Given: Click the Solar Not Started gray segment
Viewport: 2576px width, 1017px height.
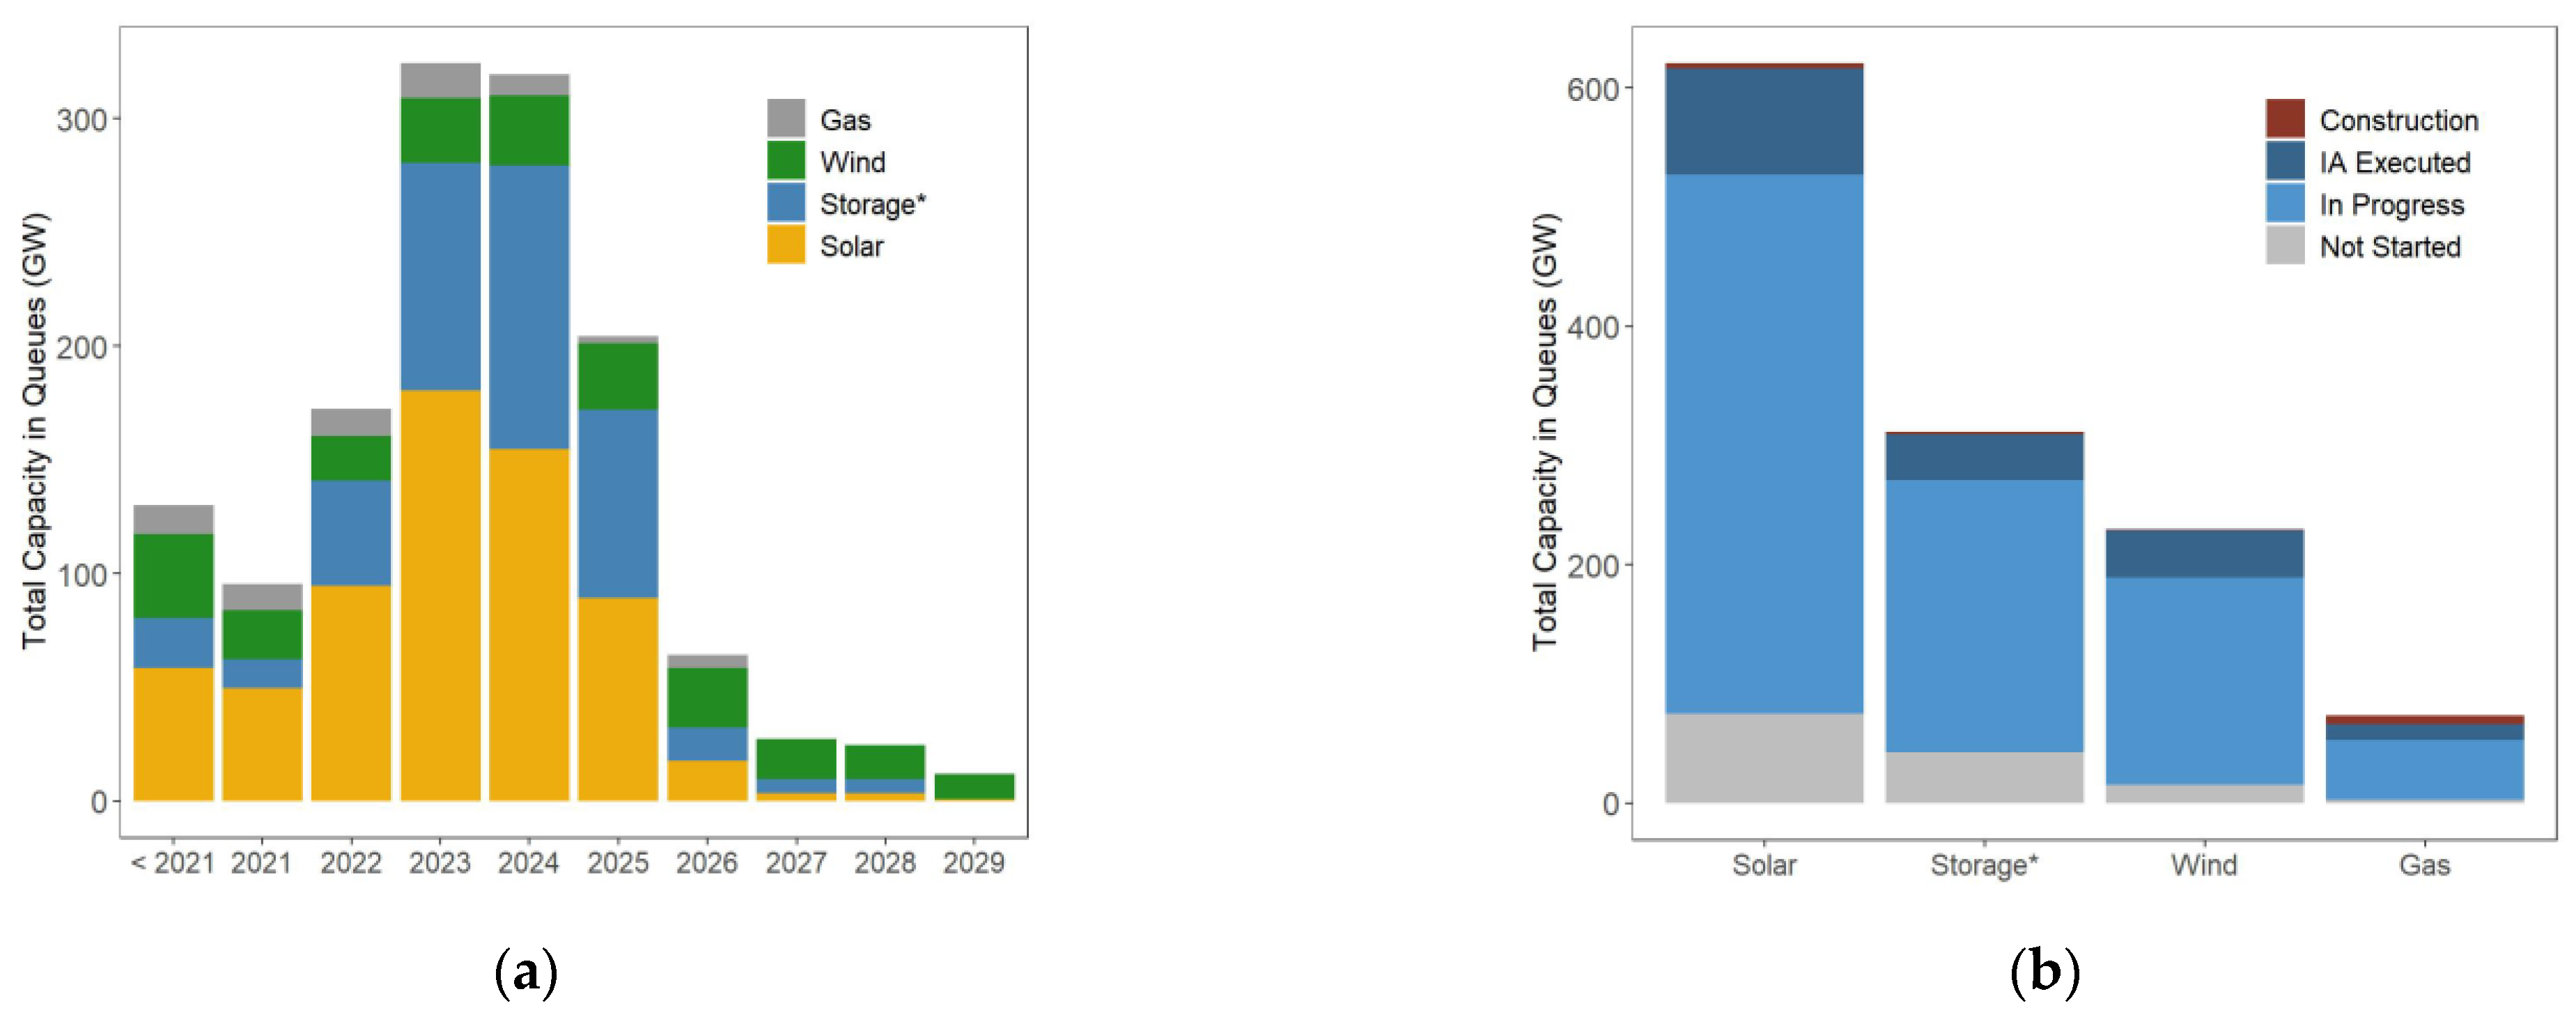Looking at the screenshot, I should point(1764,757).
